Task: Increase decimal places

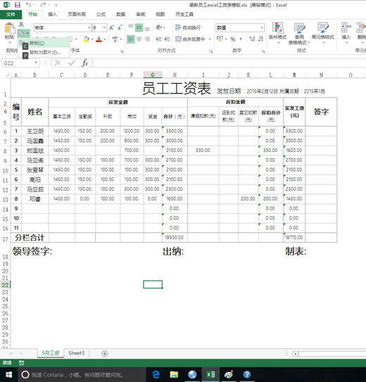Action: pos(252,39)
